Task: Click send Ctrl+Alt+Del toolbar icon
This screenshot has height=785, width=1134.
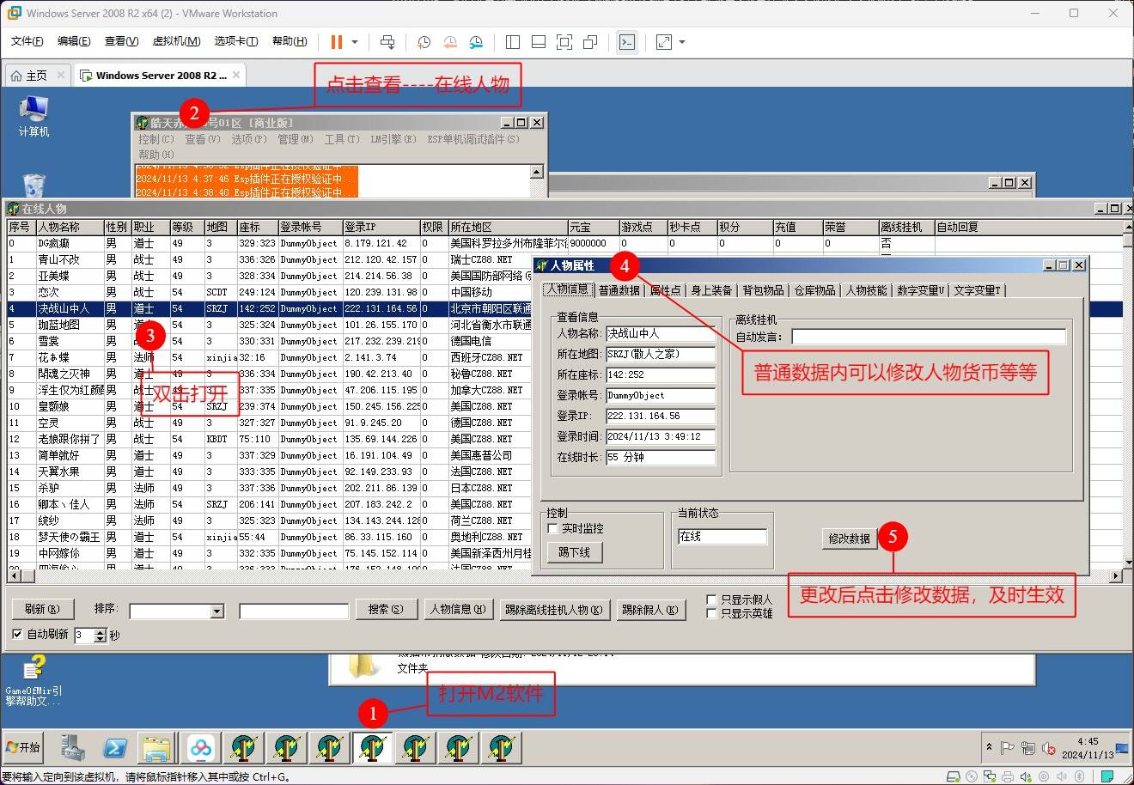Action: click(x=387, y=41)
